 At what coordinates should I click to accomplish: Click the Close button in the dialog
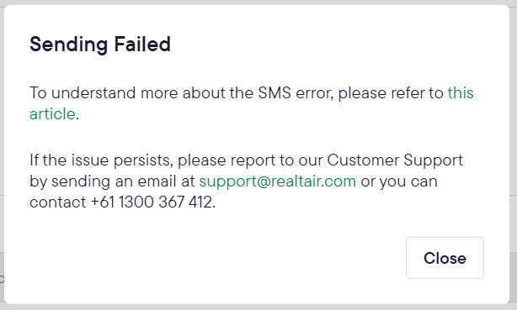445,258
